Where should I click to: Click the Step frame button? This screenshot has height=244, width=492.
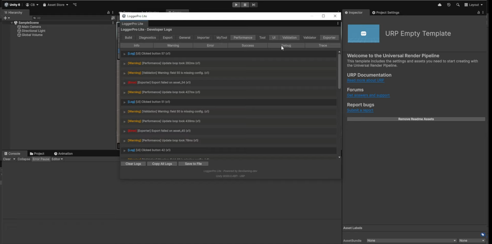tap(254, 5)
